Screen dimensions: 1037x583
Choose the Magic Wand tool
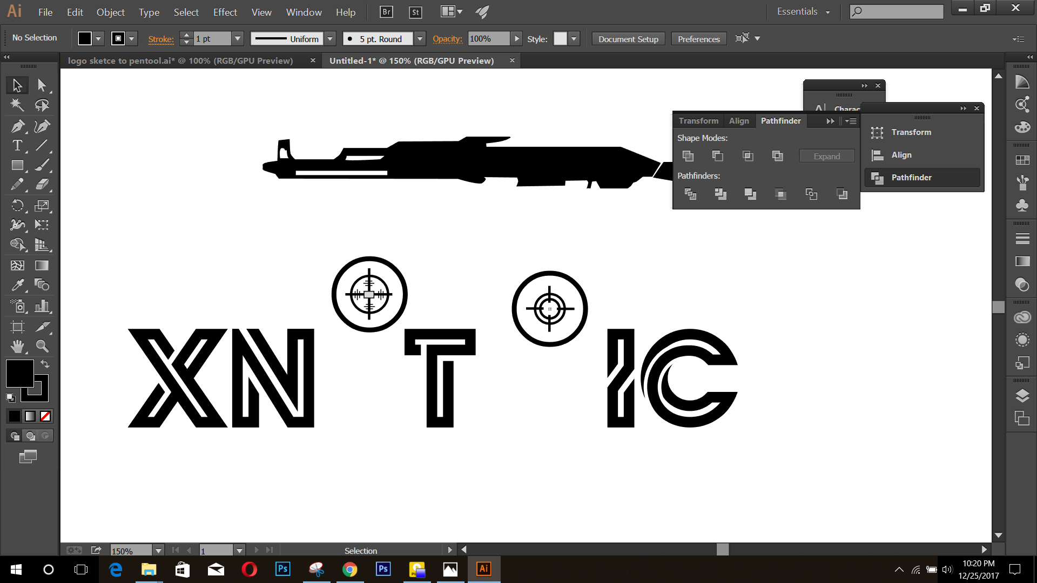click(x=17, y=105)
